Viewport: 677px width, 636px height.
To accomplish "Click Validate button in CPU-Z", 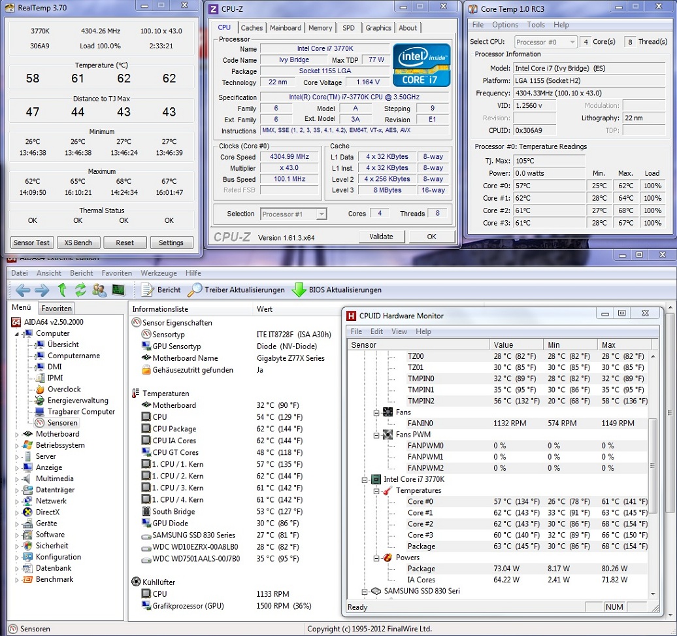I will pos(381,237).
